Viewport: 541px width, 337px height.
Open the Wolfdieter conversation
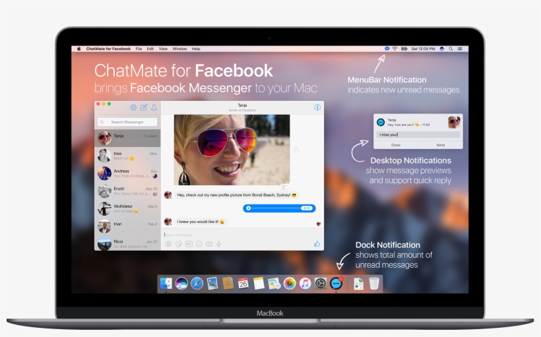tap(127, 208)
